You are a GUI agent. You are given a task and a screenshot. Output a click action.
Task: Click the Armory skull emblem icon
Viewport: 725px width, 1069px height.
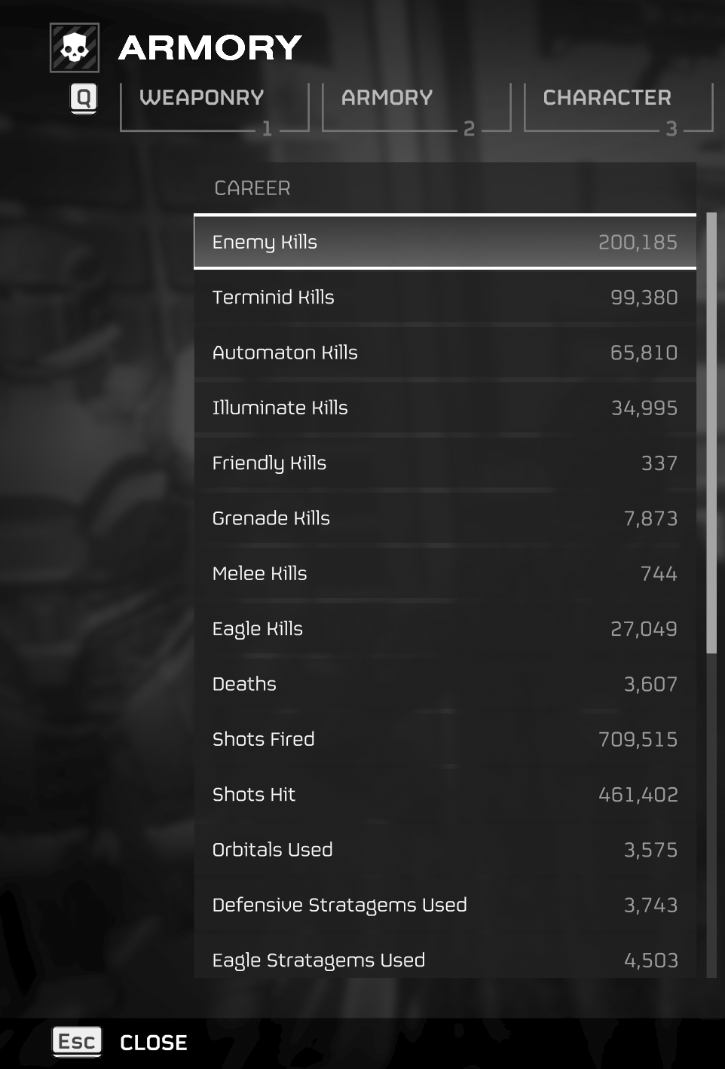point(74,47)
